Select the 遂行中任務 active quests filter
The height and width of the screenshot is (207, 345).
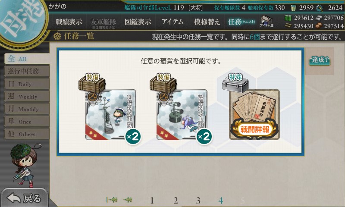27,71
